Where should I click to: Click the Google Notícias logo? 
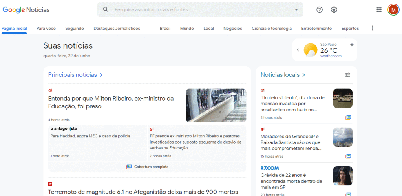[26, 10]
